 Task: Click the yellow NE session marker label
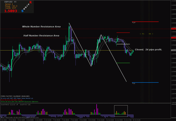tap(150, 34)
